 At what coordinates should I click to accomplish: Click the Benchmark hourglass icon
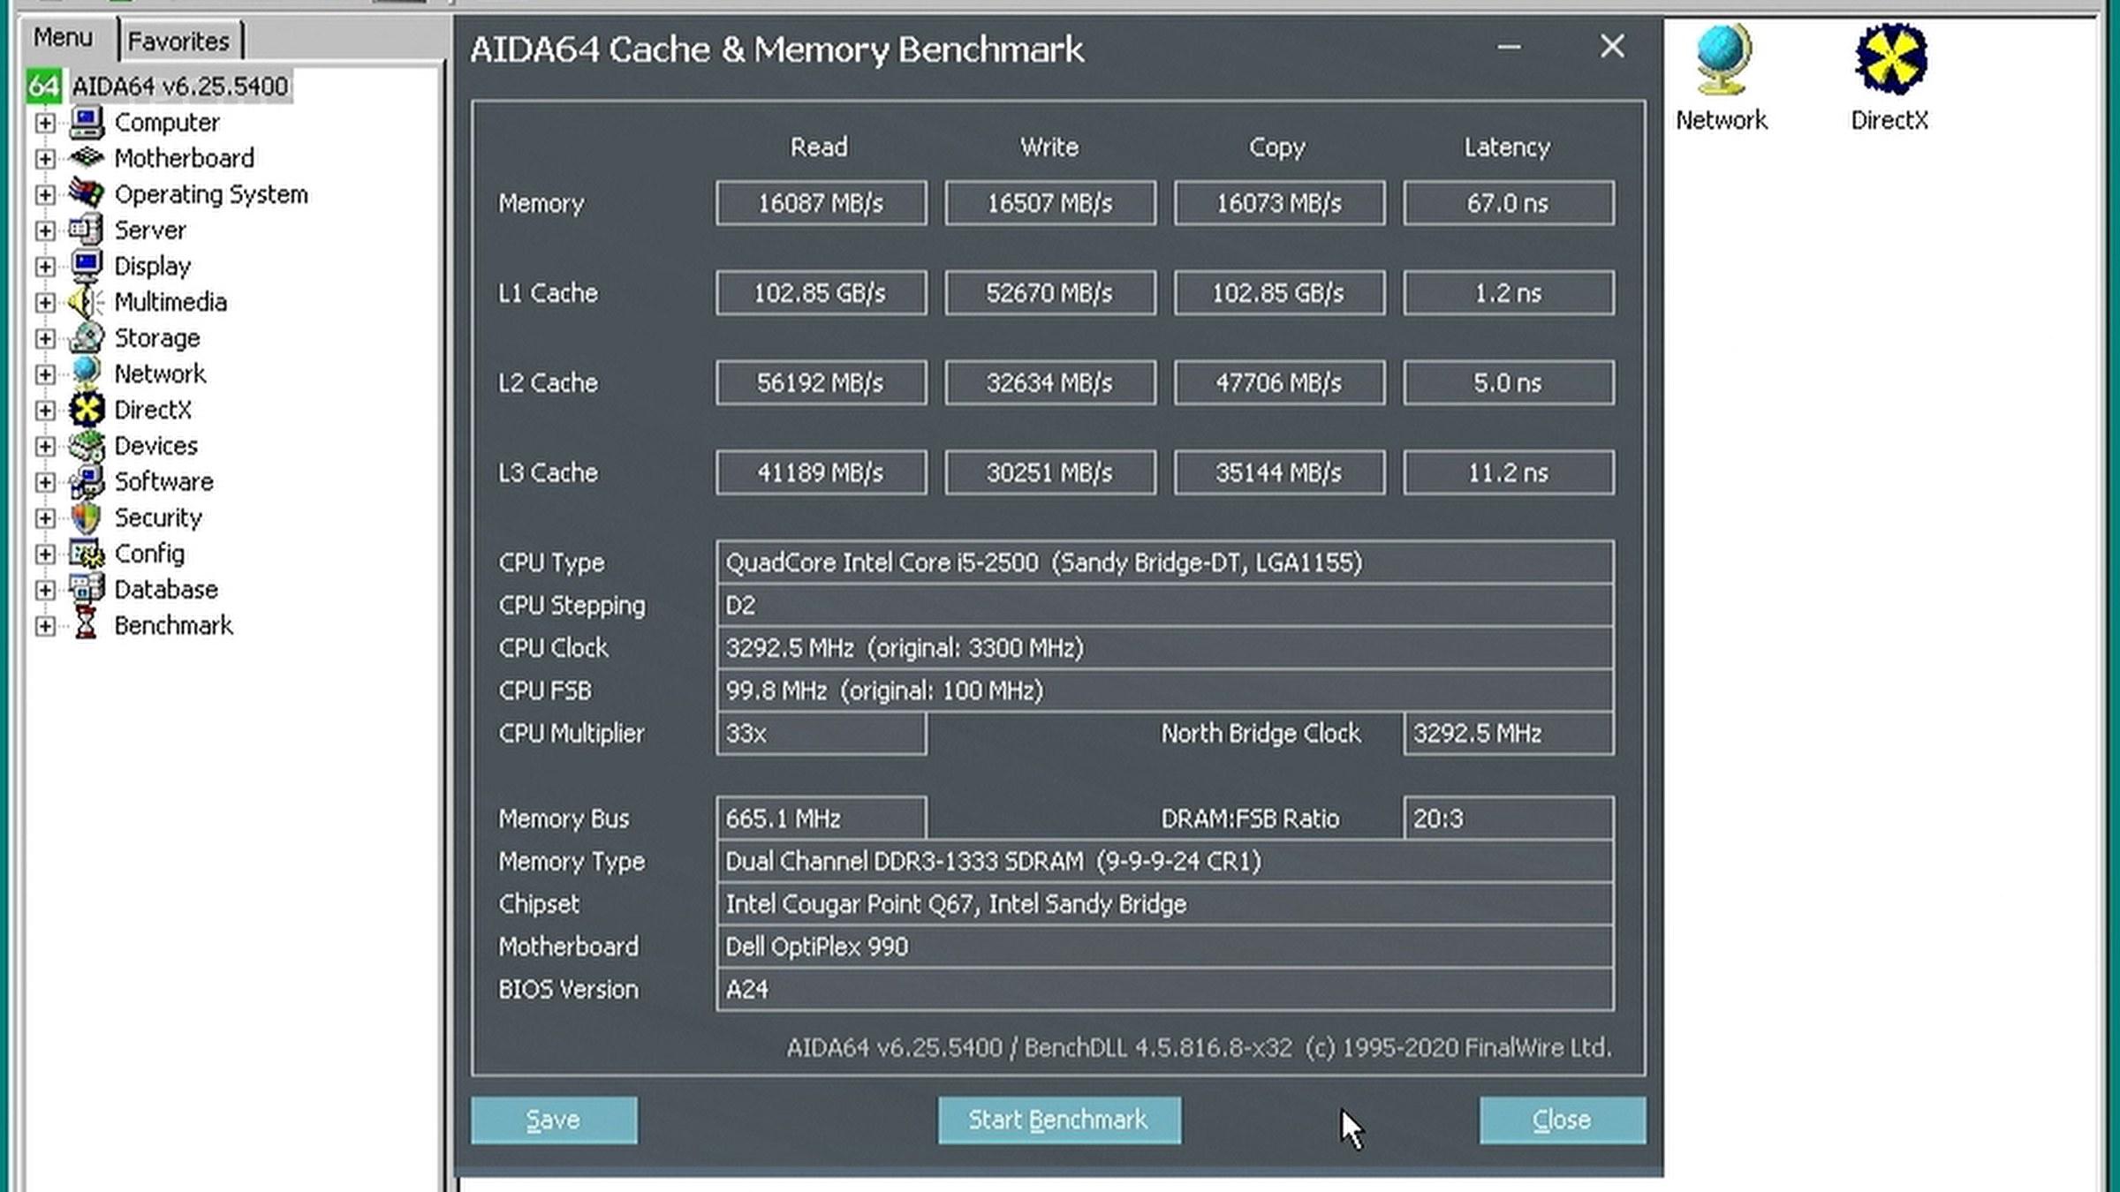pyautogui.click(x=87, y=625)
